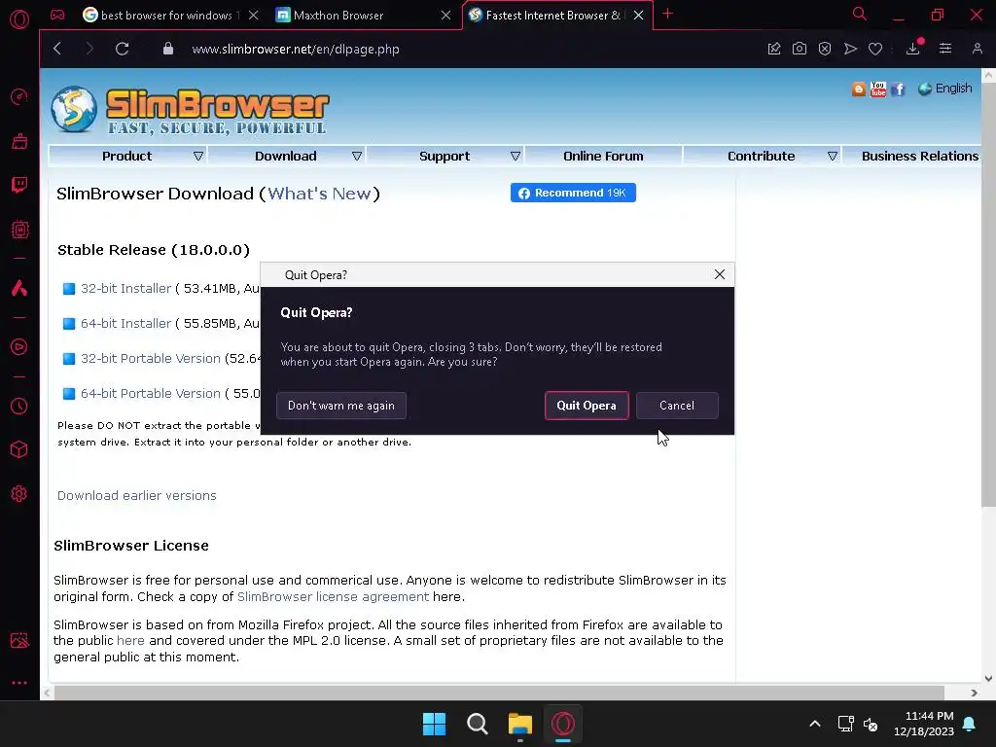Click the SlimBrowser globe logo
This screenshot has height=747, width=996.
coord(74,109)
